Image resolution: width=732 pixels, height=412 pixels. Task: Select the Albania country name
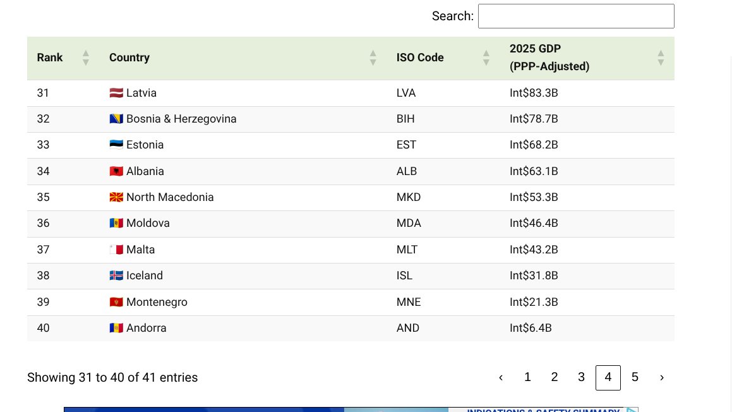click(x=145, y=171)
